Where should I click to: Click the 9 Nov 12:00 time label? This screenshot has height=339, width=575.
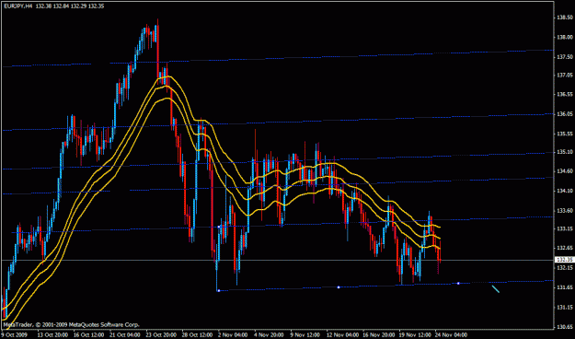[305, 335]
